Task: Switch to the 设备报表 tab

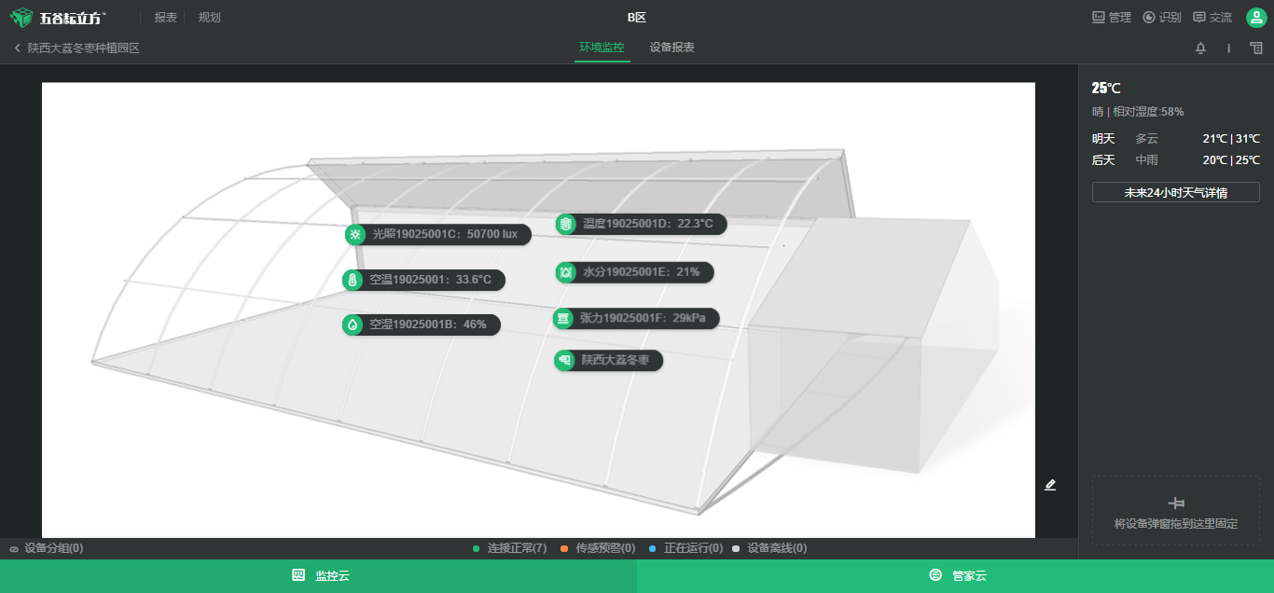Action: tap(672, 48)
